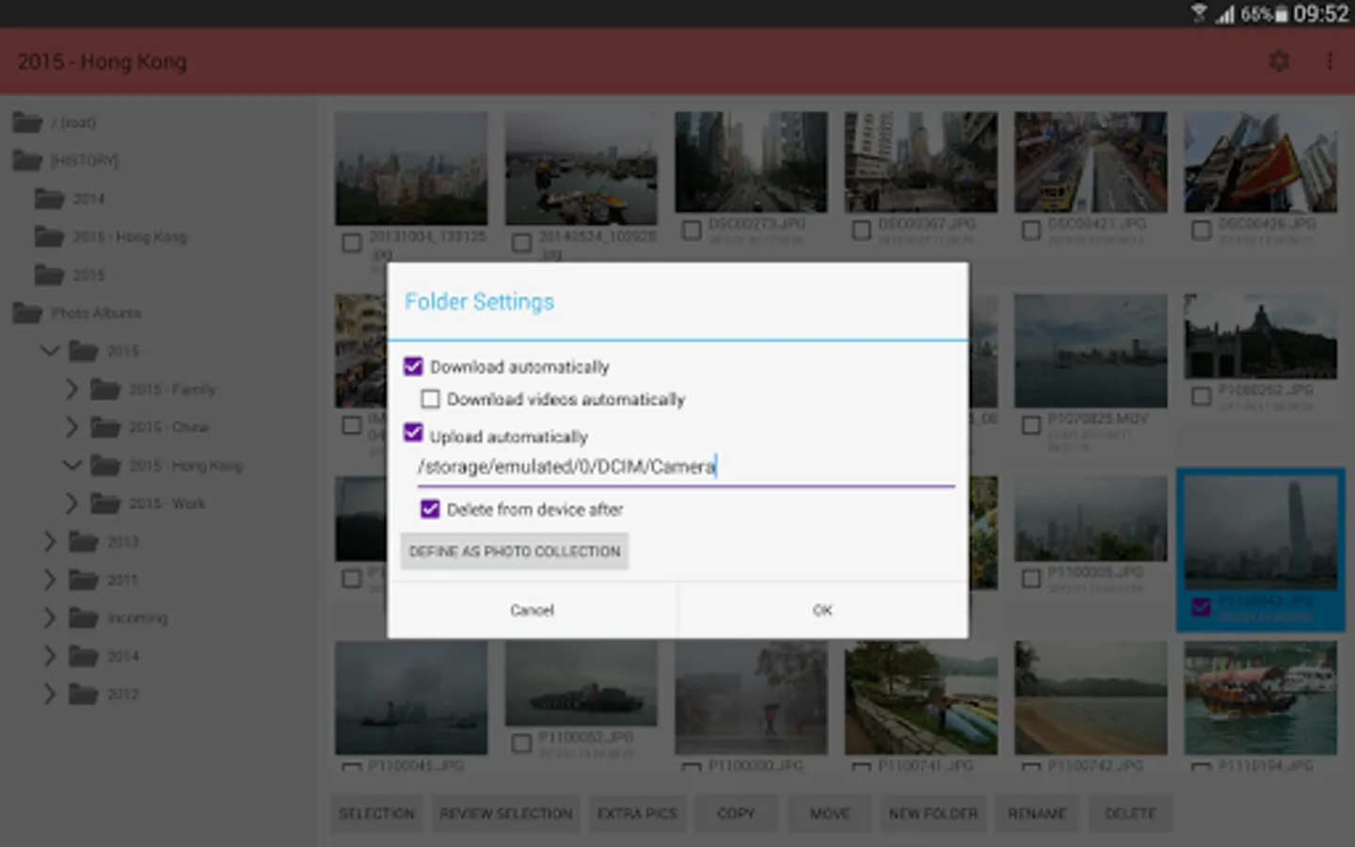Viewport: 1355px width, 847px height.
Task: Click the COPY button
Action: (x=736, y=813)
